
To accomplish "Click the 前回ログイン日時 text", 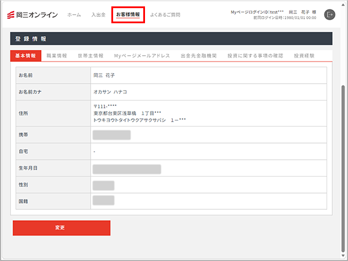I will pos(285,18).
